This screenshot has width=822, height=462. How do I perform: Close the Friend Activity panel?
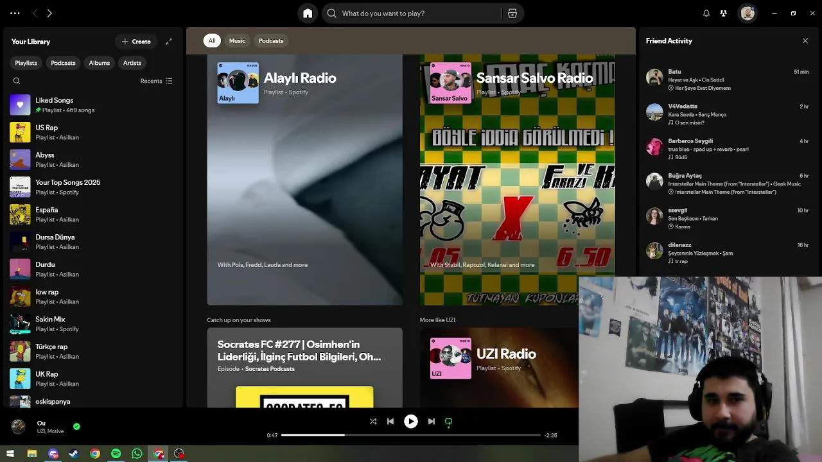click(805, 40)
